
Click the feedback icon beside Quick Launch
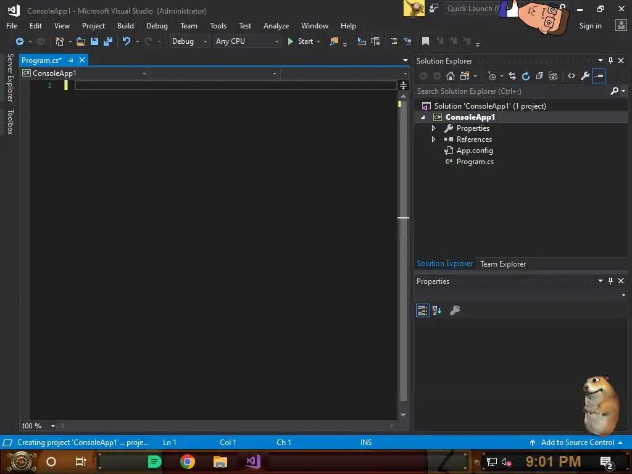point(434,9)
